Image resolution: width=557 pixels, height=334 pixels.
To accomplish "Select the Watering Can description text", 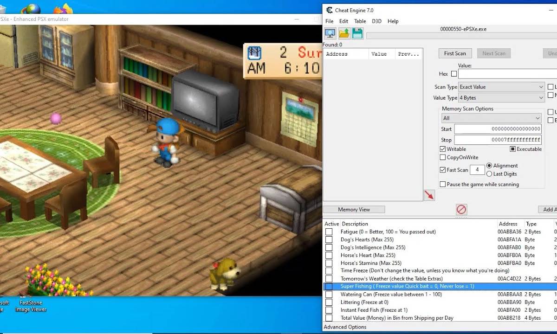I will point(391,295).
